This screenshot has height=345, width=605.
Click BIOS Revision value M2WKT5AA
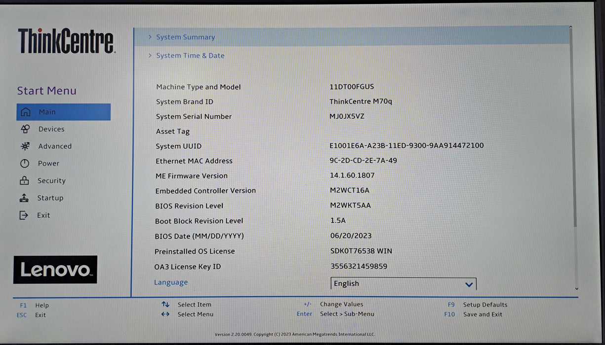[x=350, y=206]
